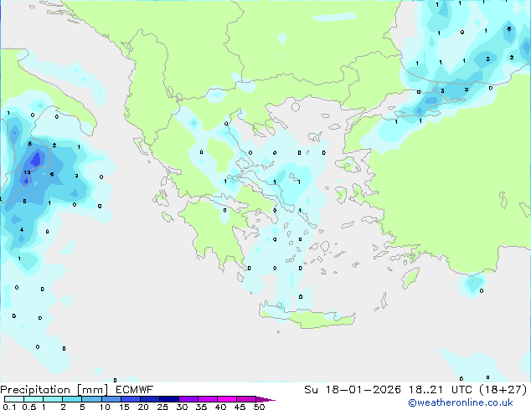531x410 pixels.
Task: Click the 'Precipitation [mm]' title text
Action: point(54,390)
